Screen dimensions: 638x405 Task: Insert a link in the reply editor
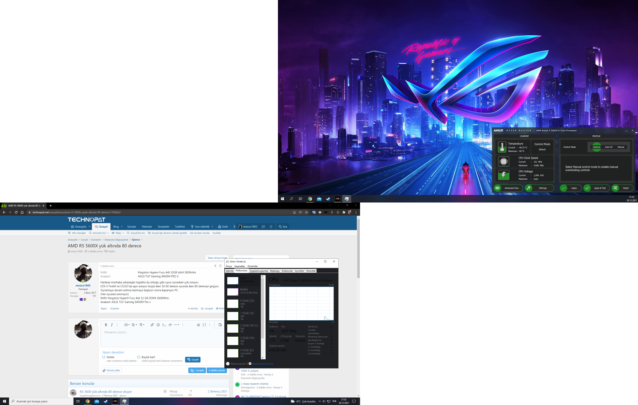pos(152,325)
